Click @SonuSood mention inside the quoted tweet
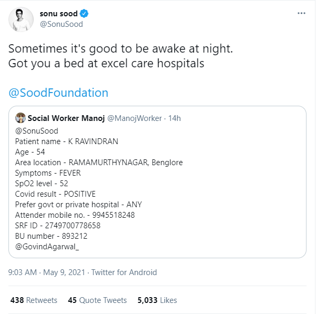The image size is (316, 314). coord(36,130)
